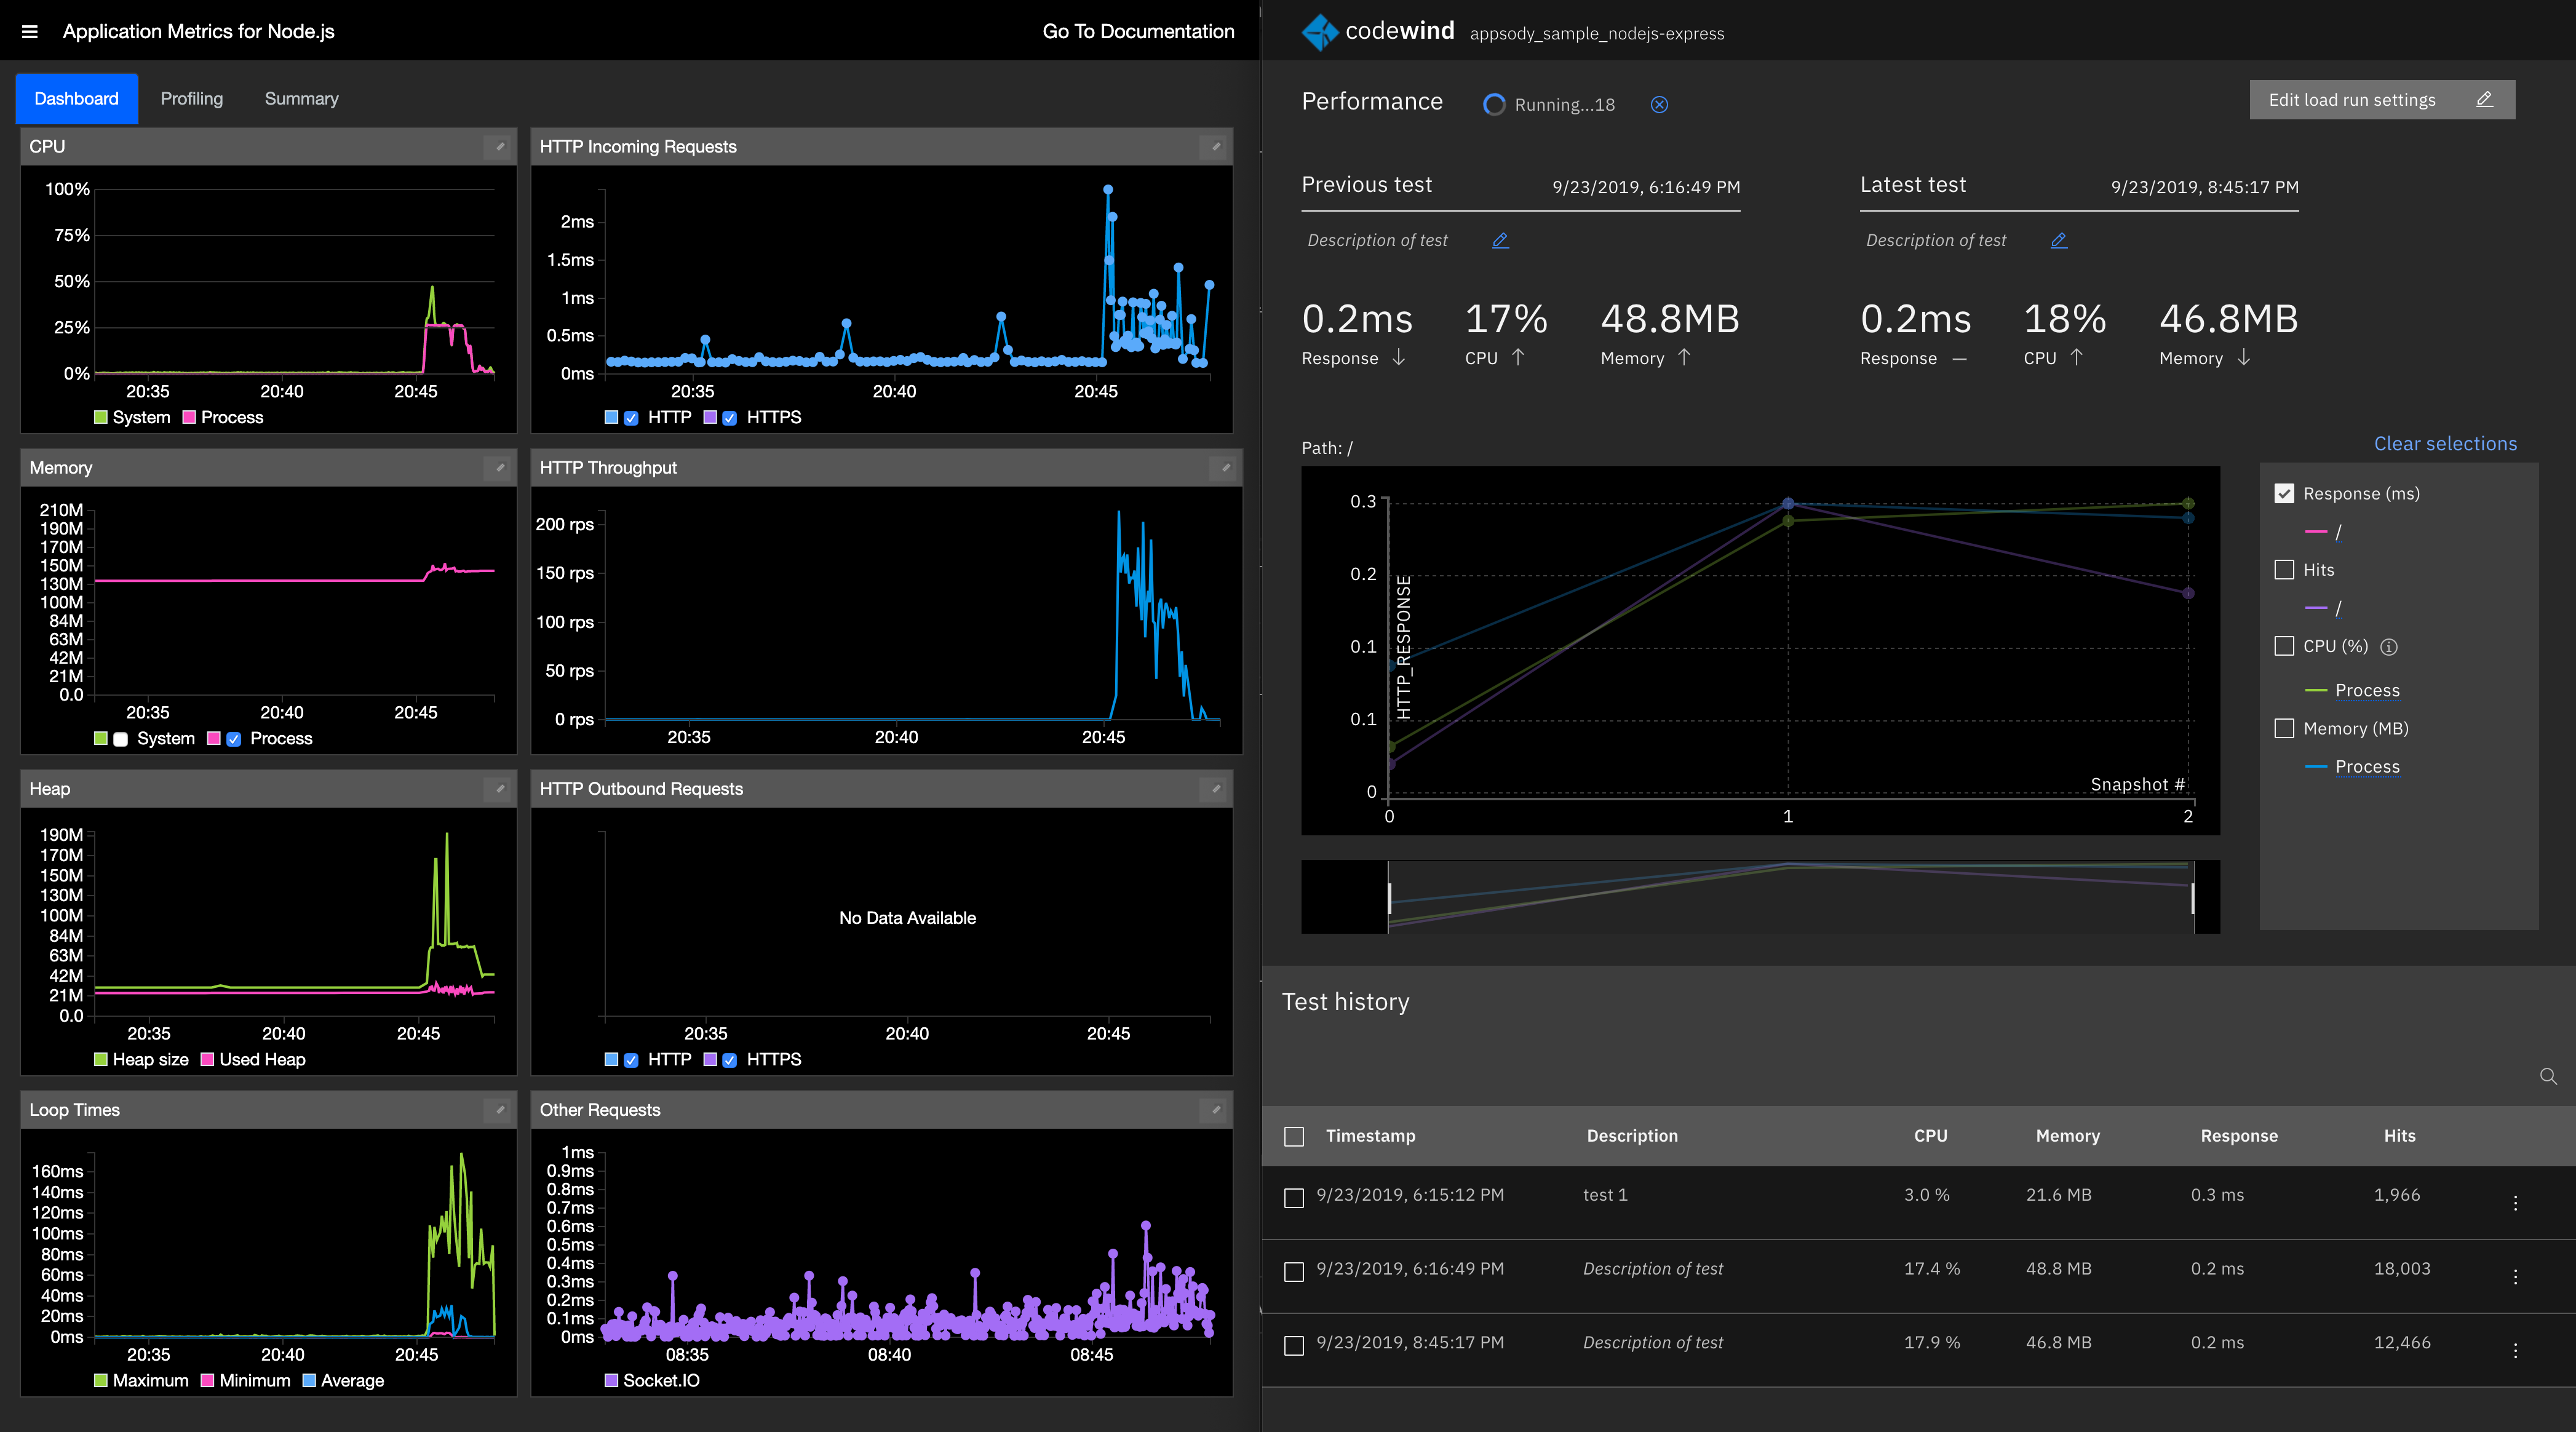This screenshot has height=1432, width=2576.
Task: Toggle HTTPS checkbox in Outbound Requests legend
Action: coord(730,1060)
